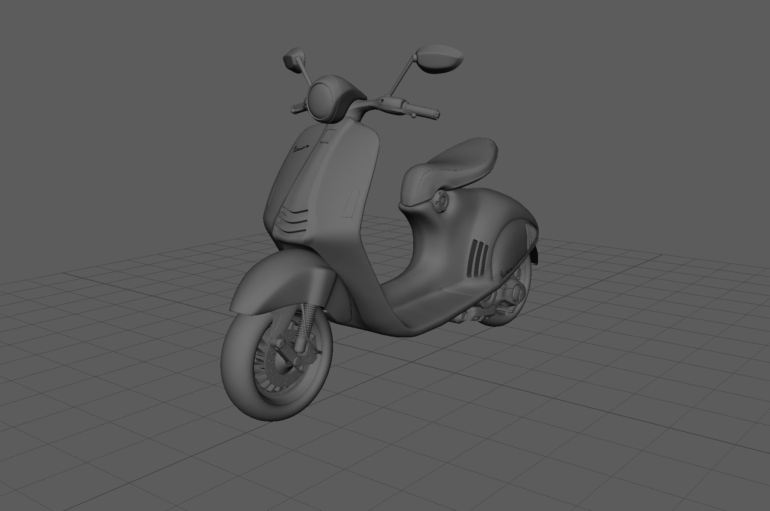The width and height of the screenshot is (770, 511).
Task: Select the rear tail light grille
Action: [531, 234]
